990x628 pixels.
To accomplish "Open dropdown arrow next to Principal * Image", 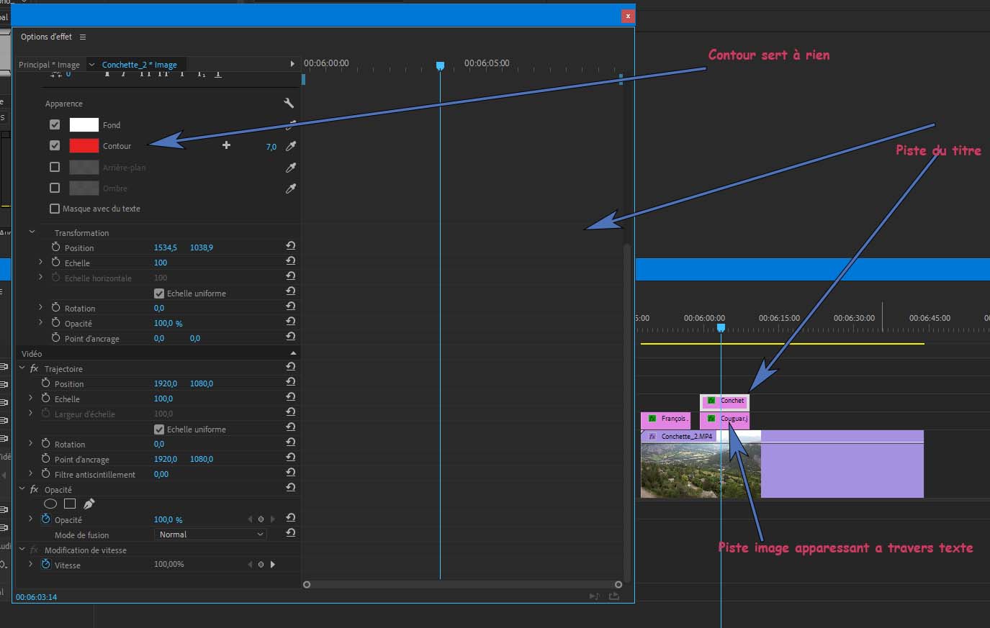I will coord(91,65).
